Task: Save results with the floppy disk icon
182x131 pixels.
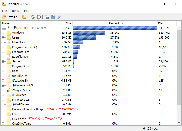Action: (x=53, y=17)
